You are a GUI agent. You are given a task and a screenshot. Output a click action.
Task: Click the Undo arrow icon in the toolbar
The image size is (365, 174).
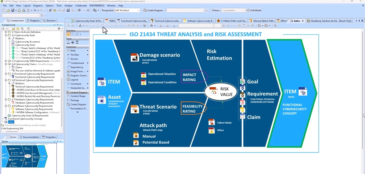coord(35,10)
